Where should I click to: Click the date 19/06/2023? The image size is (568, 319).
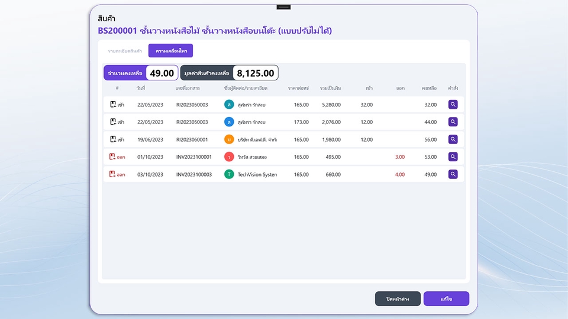click(x=150, y=139)
